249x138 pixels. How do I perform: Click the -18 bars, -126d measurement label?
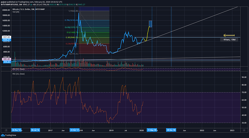click(x=229, y=40)
